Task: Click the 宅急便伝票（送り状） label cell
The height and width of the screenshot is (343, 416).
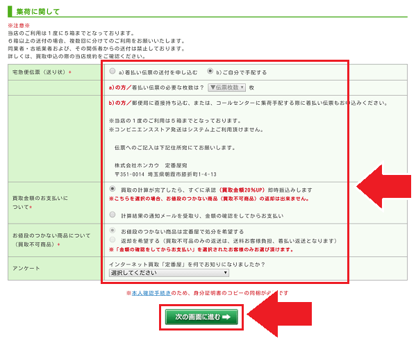Action: [55, 72]
